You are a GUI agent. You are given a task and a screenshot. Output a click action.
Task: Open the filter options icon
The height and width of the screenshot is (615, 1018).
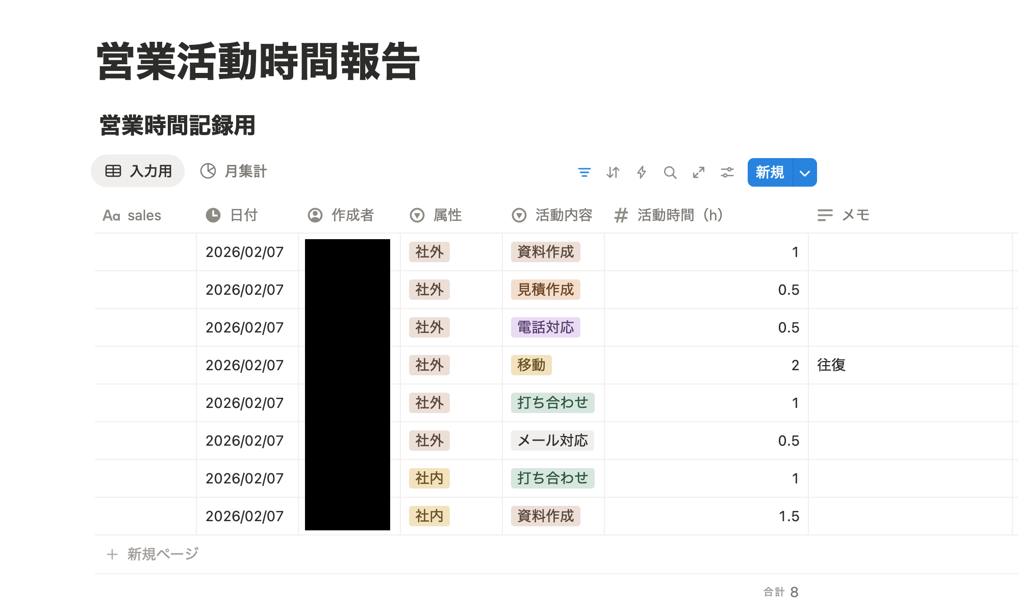(x=584, y=173)
